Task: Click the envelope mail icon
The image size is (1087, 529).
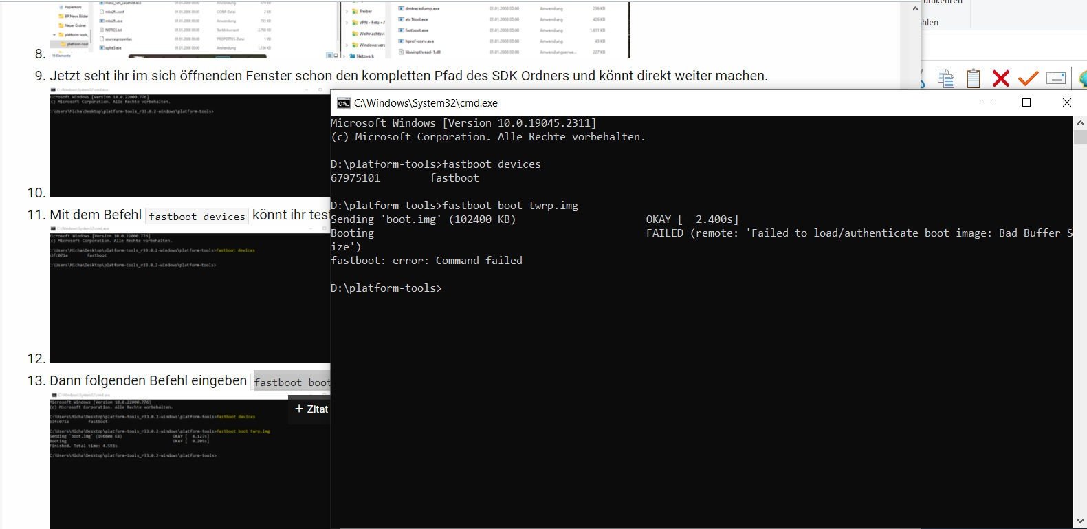Action: (x=1055, y=78)
